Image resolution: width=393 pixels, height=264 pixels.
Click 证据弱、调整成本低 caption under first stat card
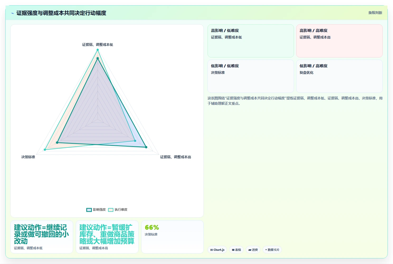click(28, 248)
